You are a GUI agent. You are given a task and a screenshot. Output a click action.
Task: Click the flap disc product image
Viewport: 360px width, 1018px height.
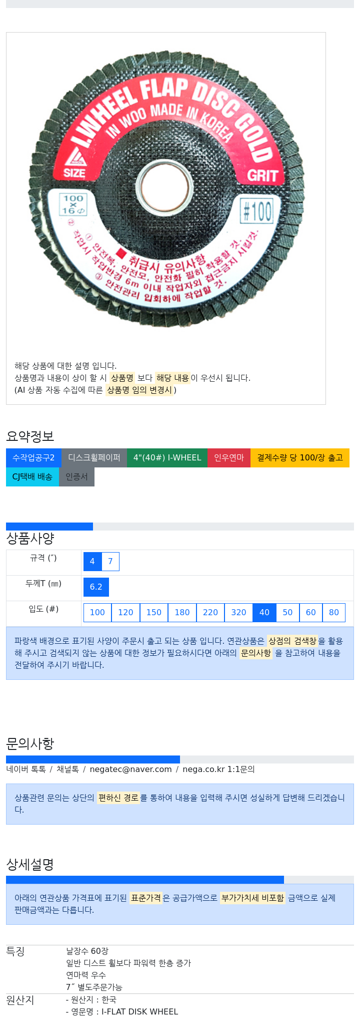pos(166,189)
